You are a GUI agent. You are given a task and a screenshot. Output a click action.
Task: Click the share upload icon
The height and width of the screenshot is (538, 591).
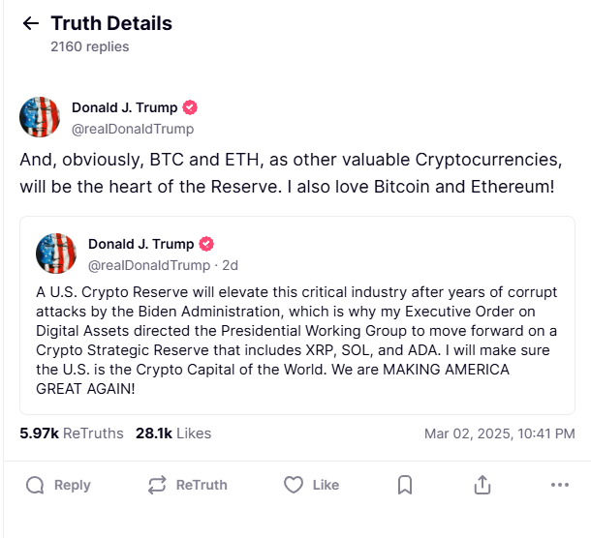pos(482,485)
